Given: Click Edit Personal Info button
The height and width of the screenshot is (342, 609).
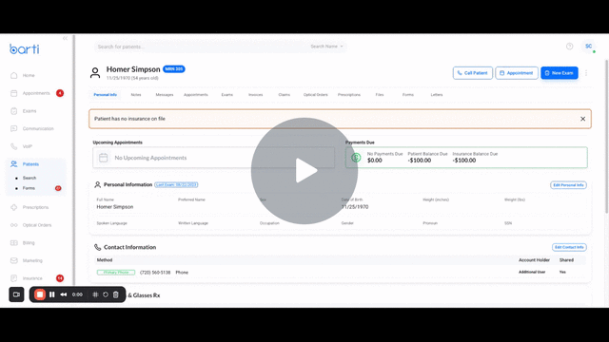Looking at the screenshot, I should (568, 185).
